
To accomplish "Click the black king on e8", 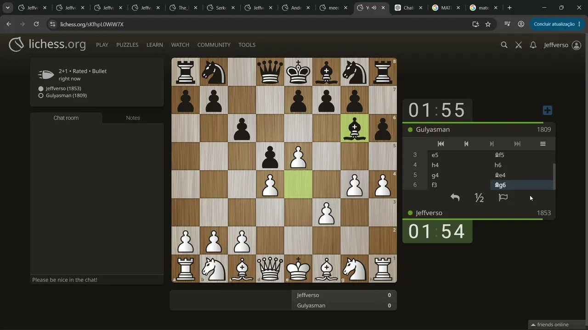I will click(298, 72).
